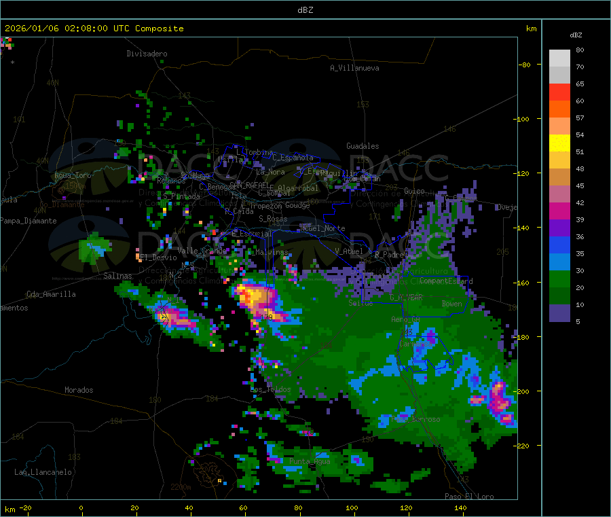Click the 2200m volcano contour label
The image size is (611, 517).
pos(181,487)
